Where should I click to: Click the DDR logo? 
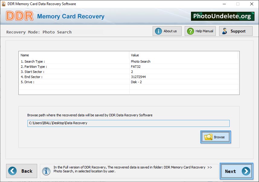point(20,16)
